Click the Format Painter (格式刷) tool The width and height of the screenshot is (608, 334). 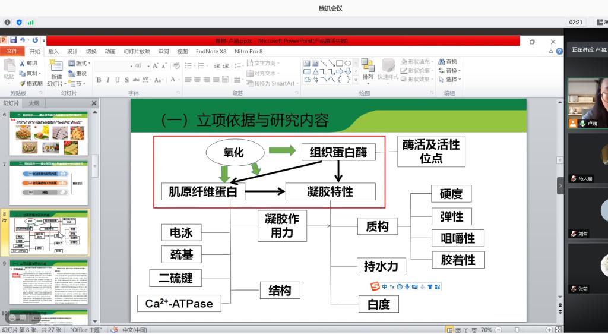31,83
